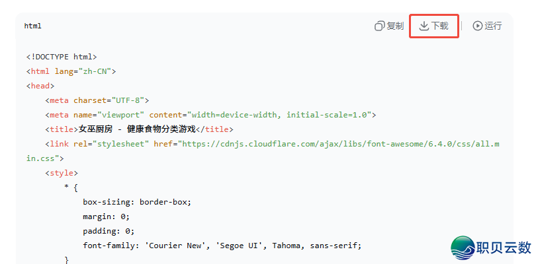Click the copy icon in the code header
This screenshot has width=536, height=264.
pyautogui.click(x=380, y=26)
